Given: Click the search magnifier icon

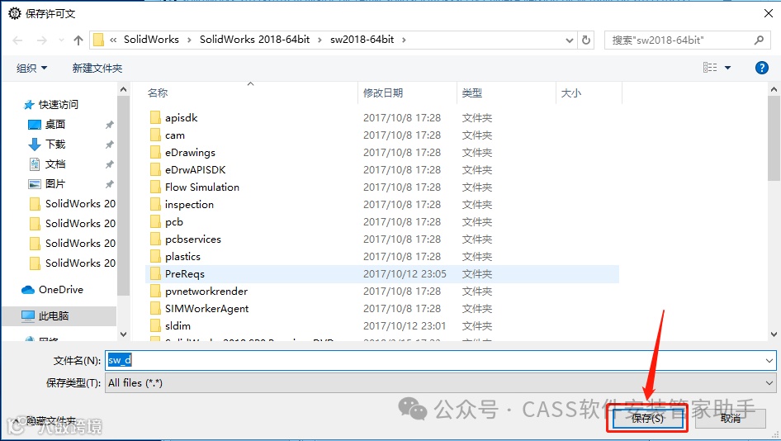Looking at the screenshot, I should click(759, 40).
